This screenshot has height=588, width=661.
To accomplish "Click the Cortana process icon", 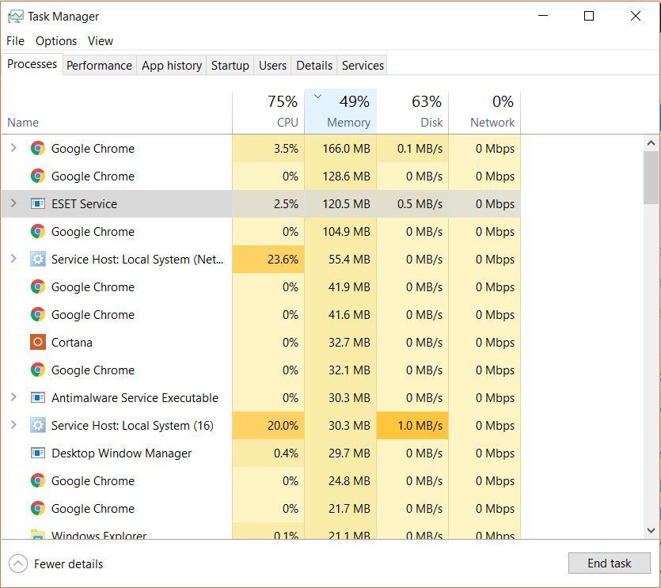I will point(38,342).
